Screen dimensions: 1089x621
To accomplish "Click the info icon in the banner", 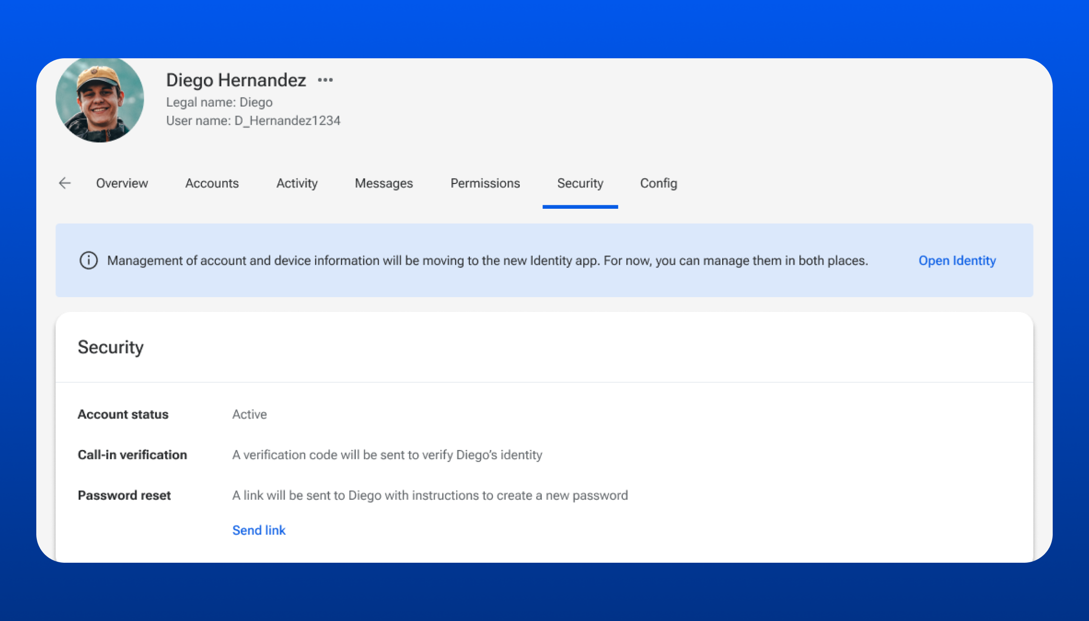I will pos(88,260).
